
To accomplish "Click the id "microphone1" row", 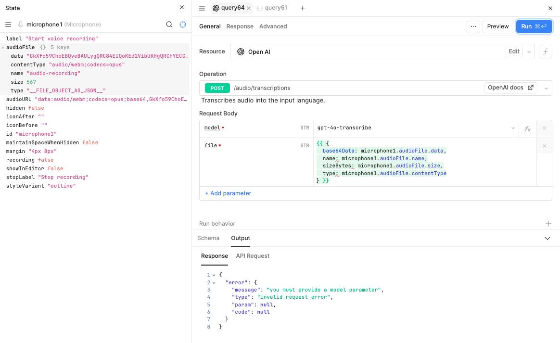I will pos(95,134).
